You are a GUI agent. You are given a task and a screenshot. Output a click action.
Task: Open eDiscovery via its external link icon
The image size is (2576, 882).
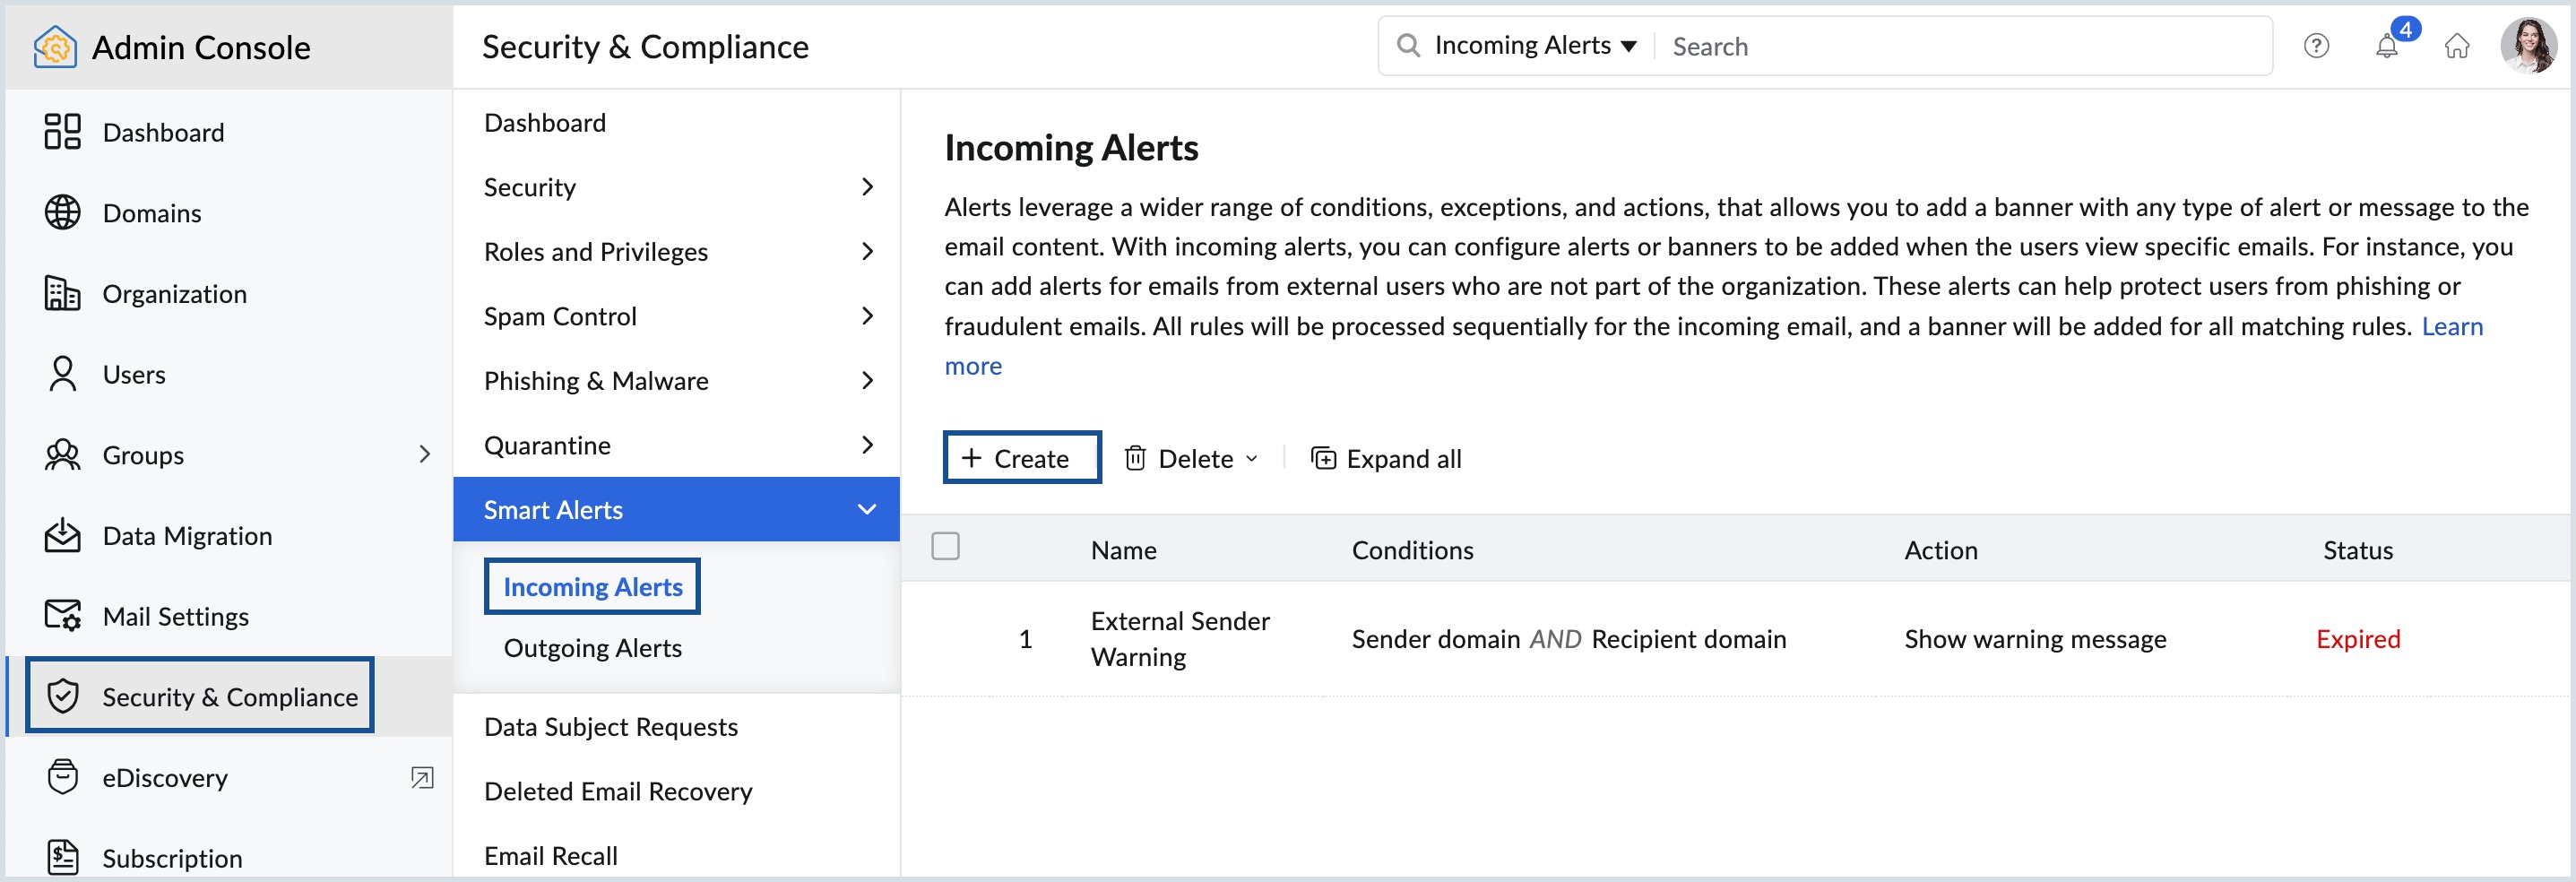point(424,777)
